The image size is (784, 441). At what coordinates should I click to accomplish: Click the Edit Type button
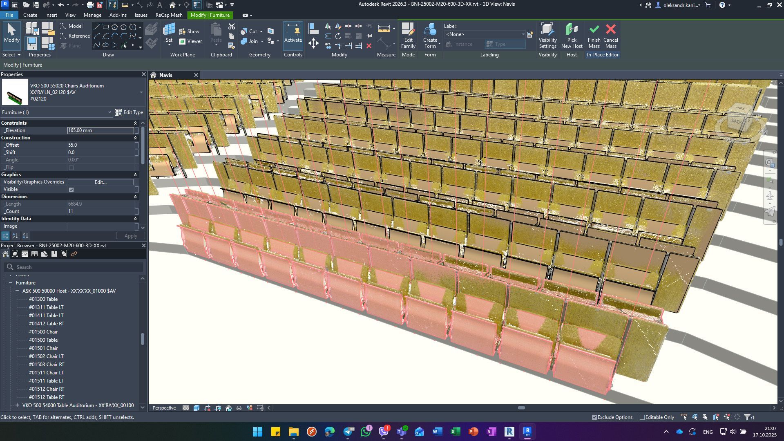[x=129, y=112]
